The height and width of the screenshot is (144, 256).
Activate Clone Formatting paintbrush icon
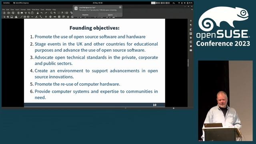coord(38,13)
